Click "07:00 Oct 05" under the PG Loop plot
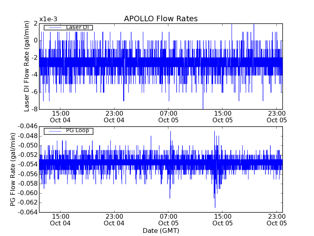This screenshot has width=314, height=236. click(168, 220)
